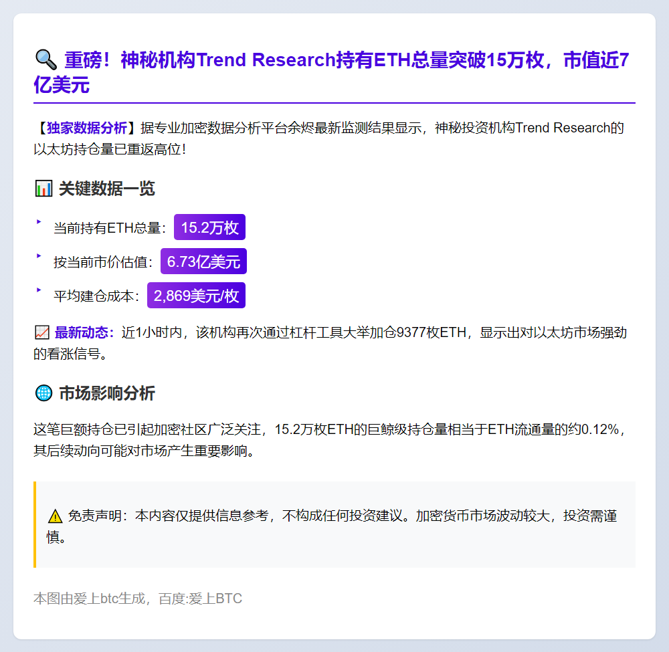Click the 独家数据分析 highlighted label
The width and height of the screenshot is (669, 652).
pyautogui.click(x=86, y=128)
